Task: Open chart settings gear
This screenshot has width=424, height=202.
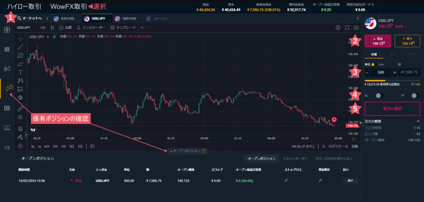Action: pos(338,28)
